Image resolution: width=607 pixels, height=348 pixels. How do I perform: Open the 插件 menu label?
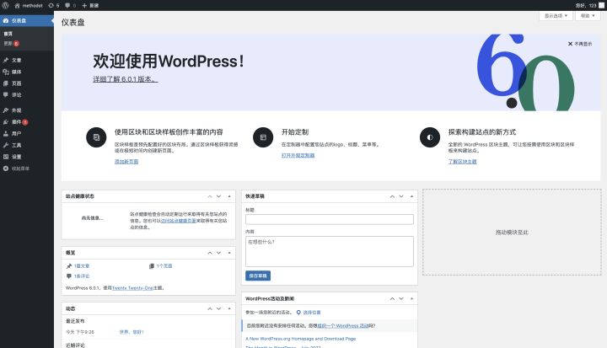[x=16, y=122]
